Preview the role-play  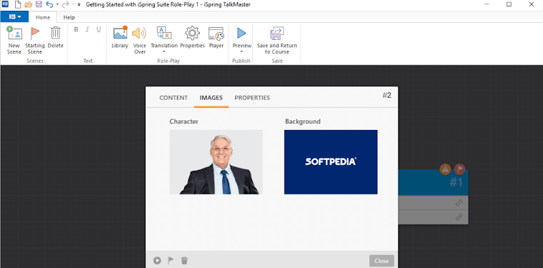pyautogui.click(x=241, y=37)
